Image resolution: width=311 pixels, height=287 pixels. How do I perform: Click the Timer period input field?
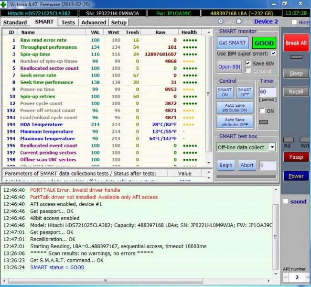tap(268, 91)
